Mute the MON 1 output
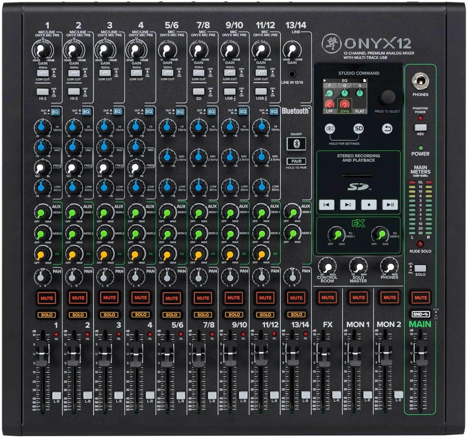This screenshot has width=467, height=438. click(x=359, y=298)
